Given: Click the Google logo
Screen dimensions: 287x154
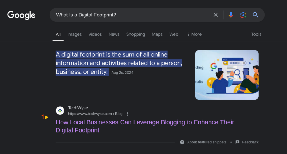Looking at the screenshot, I should pyautogui.click(x=21, y=15).
